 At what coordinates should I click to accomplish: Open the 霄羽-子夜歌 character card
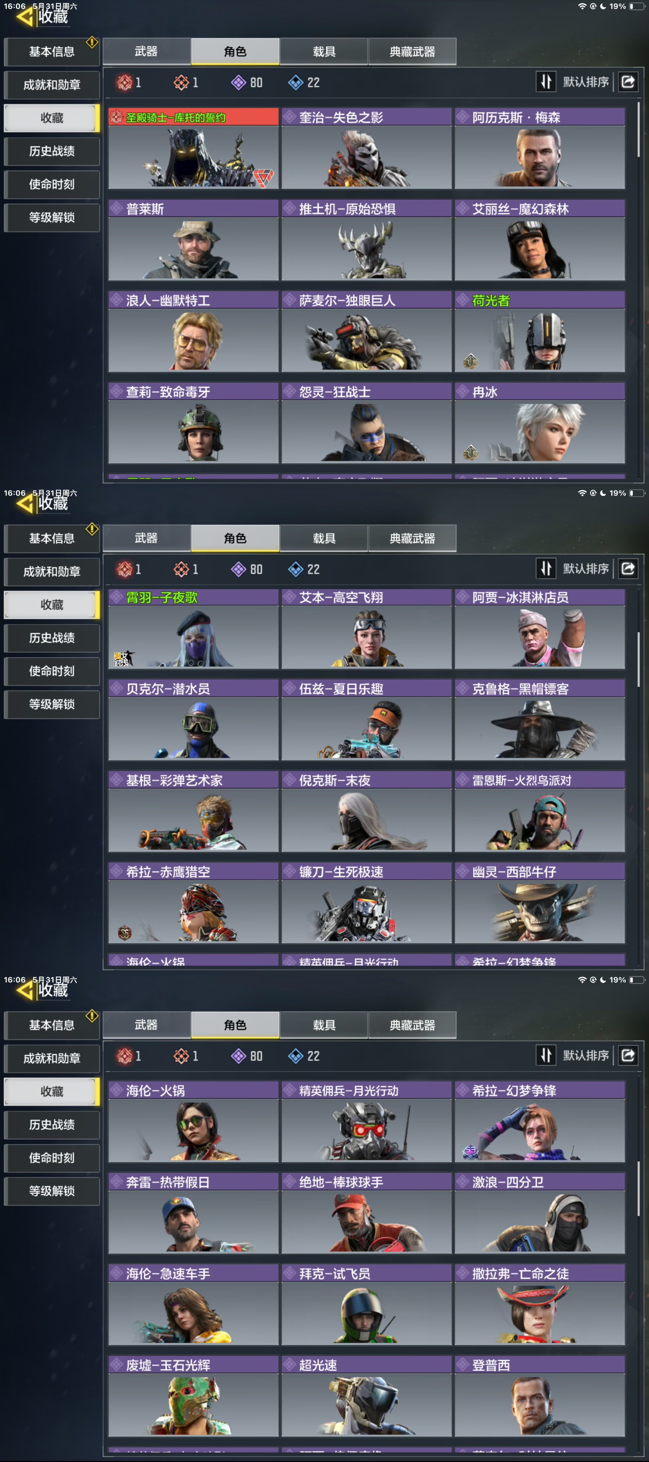point(193,628)
